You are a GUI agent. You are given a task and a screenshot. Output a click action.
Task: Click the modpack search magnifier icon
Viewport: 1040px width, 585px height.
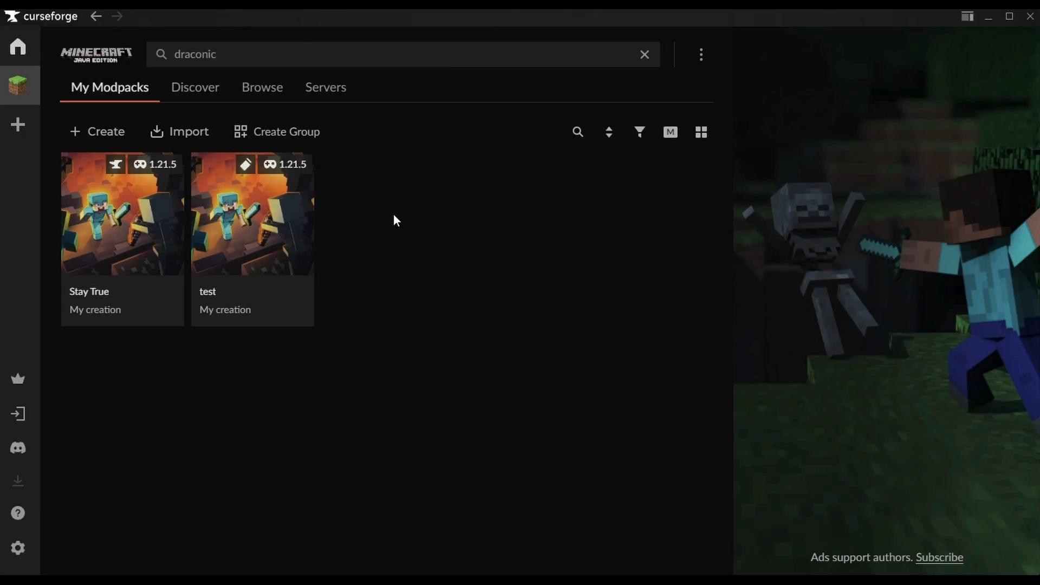[x=578, y=132]
